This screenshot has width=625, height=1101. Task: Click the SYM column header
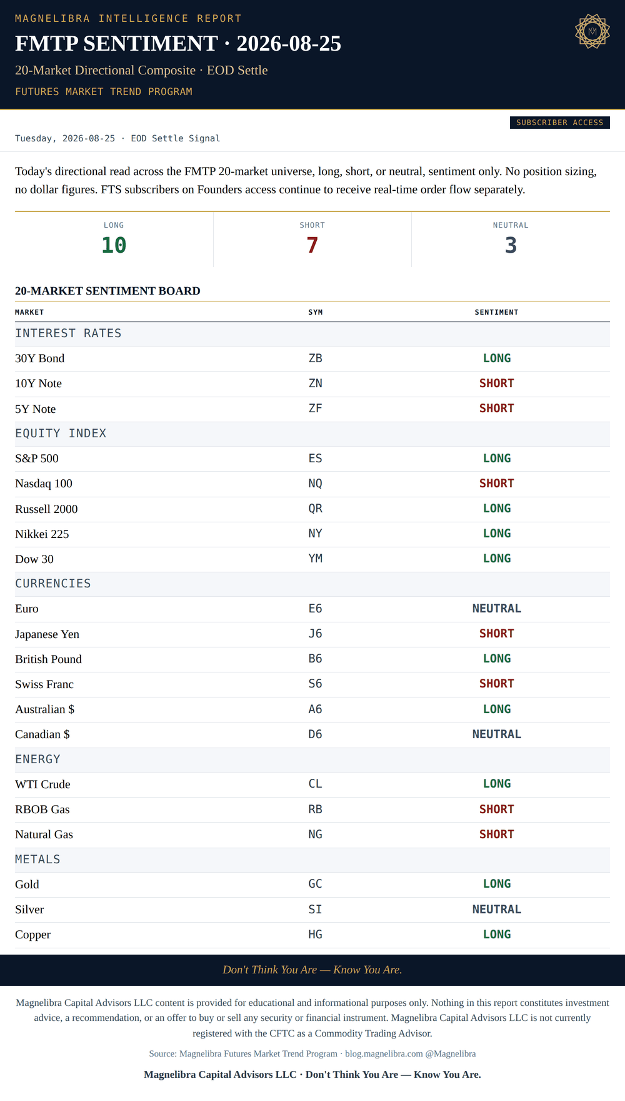(x=316, y=312)
